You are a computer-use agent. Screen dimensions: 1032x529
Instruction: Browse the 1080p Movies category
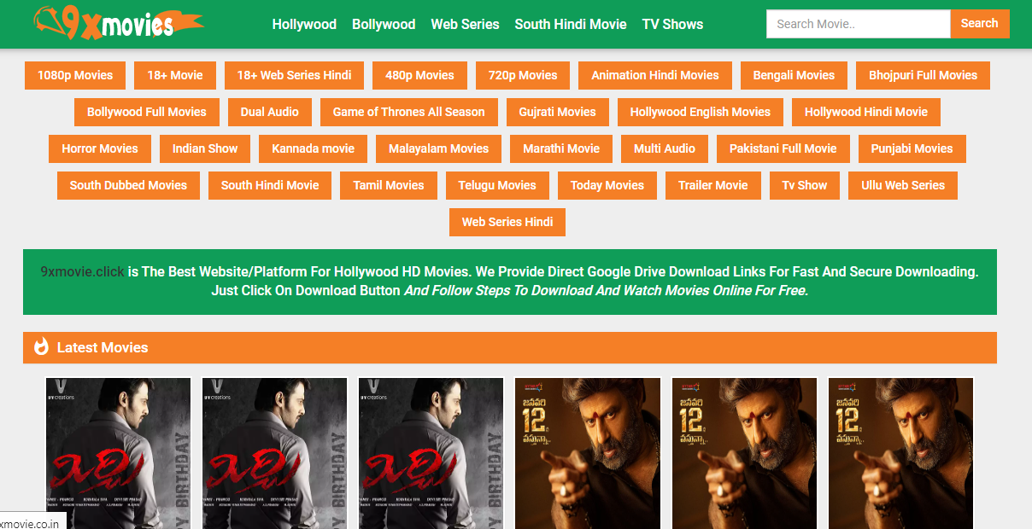pos(75,75)
